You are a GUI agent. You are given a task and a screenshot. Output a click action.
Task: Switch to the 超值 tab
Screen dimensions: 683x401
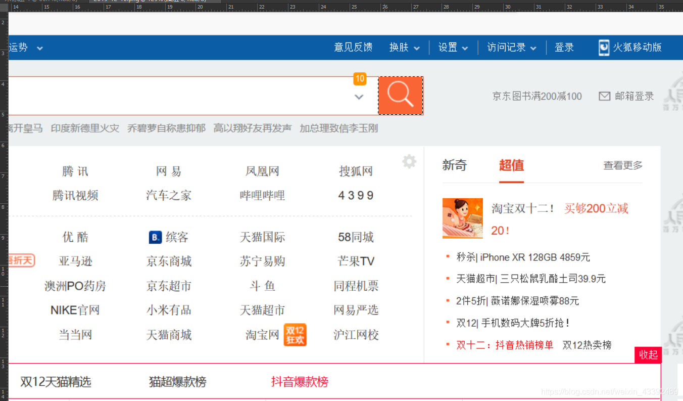pyautogui.click(x=511, y=165)
